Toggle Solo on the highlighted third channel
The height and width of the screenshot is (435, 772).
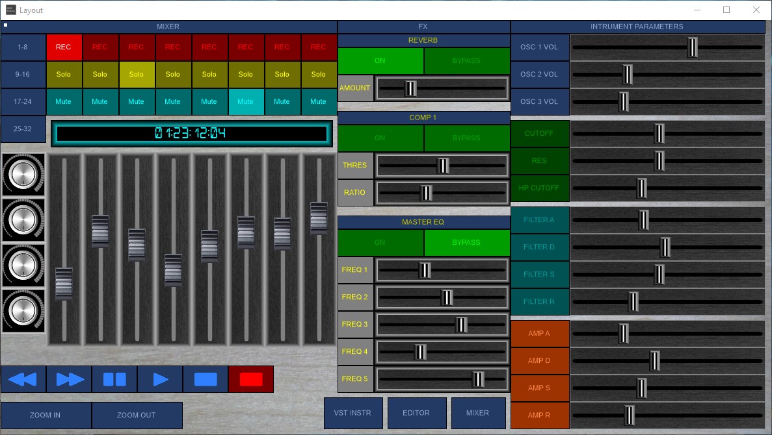(137, 74)
